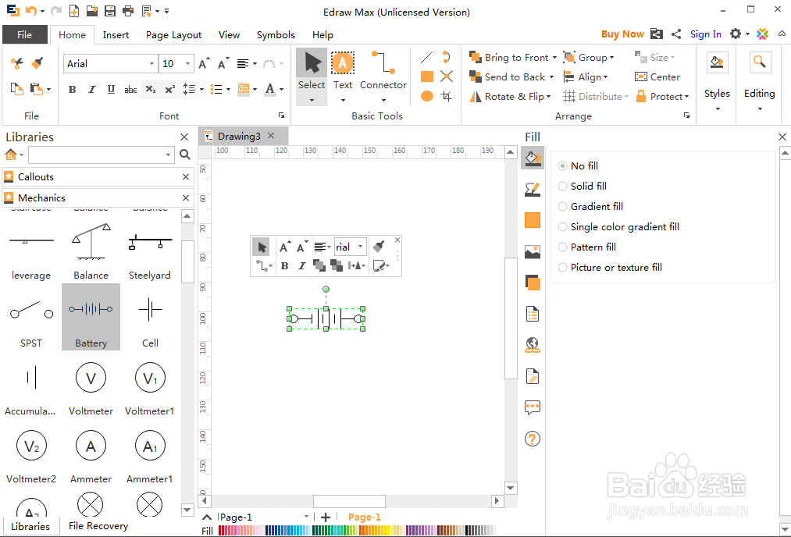This screenshot has height=537, width=791.
Task: Expand Send to Back options
Action: 551,77
